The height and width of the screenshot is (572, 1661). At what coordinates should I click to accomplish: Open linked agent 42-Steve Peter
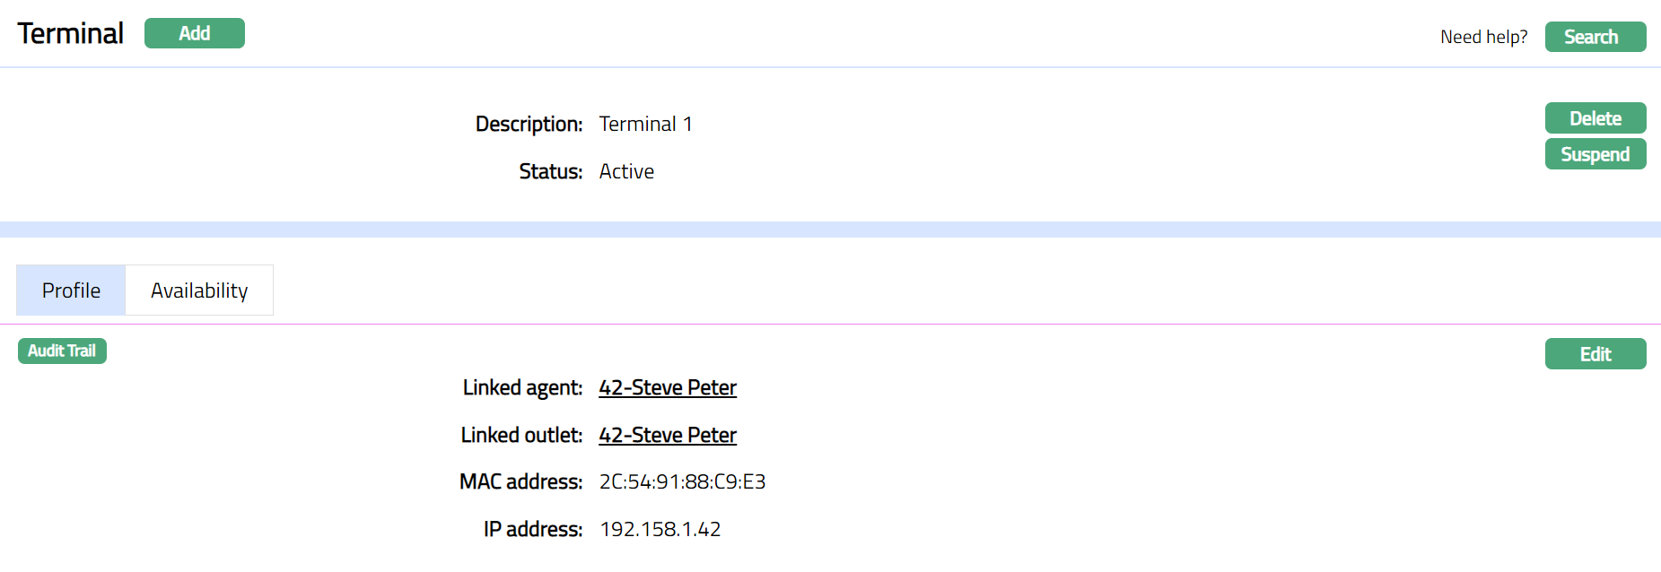668,387
